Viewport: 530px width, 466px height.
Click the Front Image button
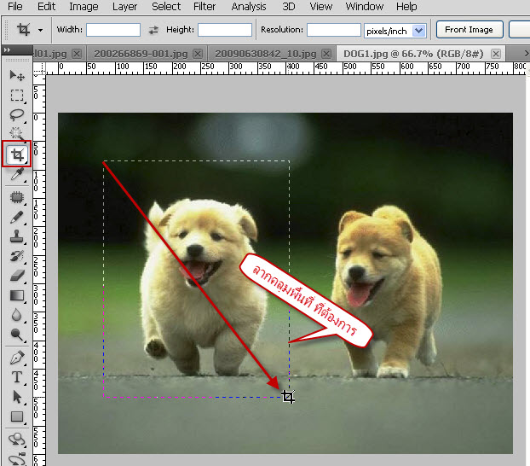pyautogui.click(x=470, y=30)
